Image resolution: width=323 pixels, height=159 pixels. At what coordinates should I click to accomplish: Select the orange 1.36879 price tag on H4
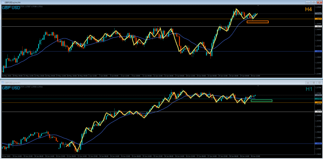point(319,19)
